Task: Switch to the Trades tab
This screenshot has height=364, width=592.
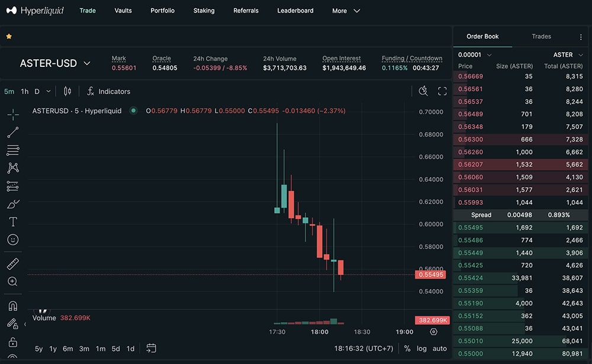Action: point(542,36)
